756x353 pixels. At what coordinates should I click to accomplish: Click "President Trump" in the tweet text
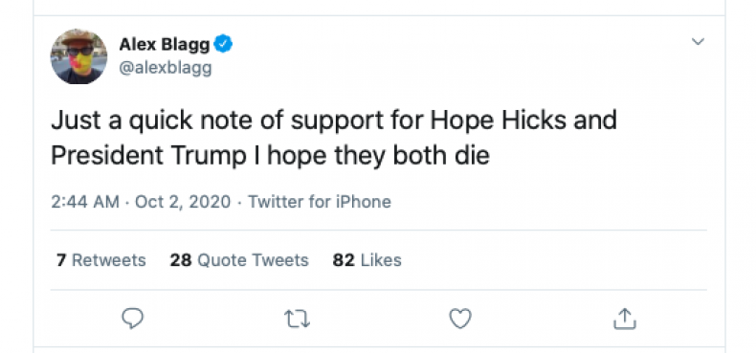(148, 156)
